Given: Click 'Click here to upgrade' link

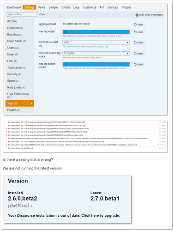Looking at the screenshot, I should coord(101,215).
